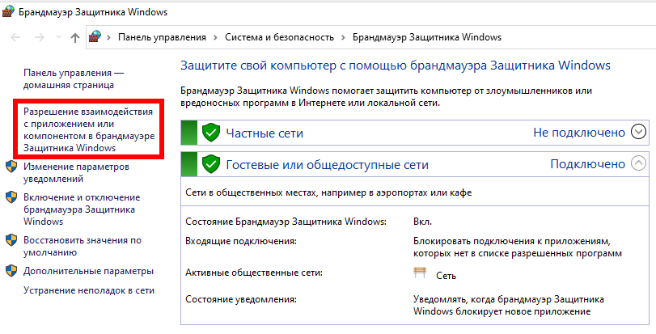Click the green shield icon for Частные сети

click(210, 133)
